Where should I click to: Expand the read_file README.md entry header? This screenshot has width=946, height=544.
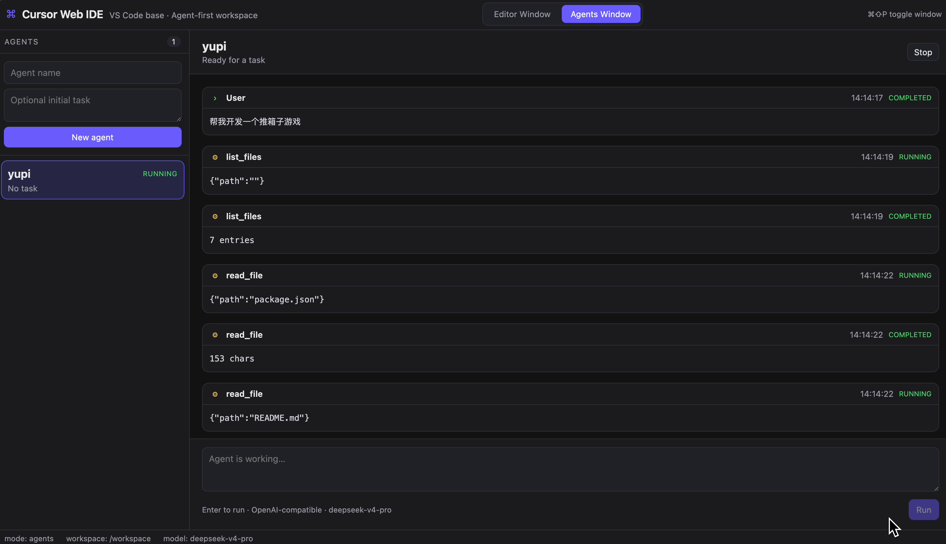click(x=570, y=394)
